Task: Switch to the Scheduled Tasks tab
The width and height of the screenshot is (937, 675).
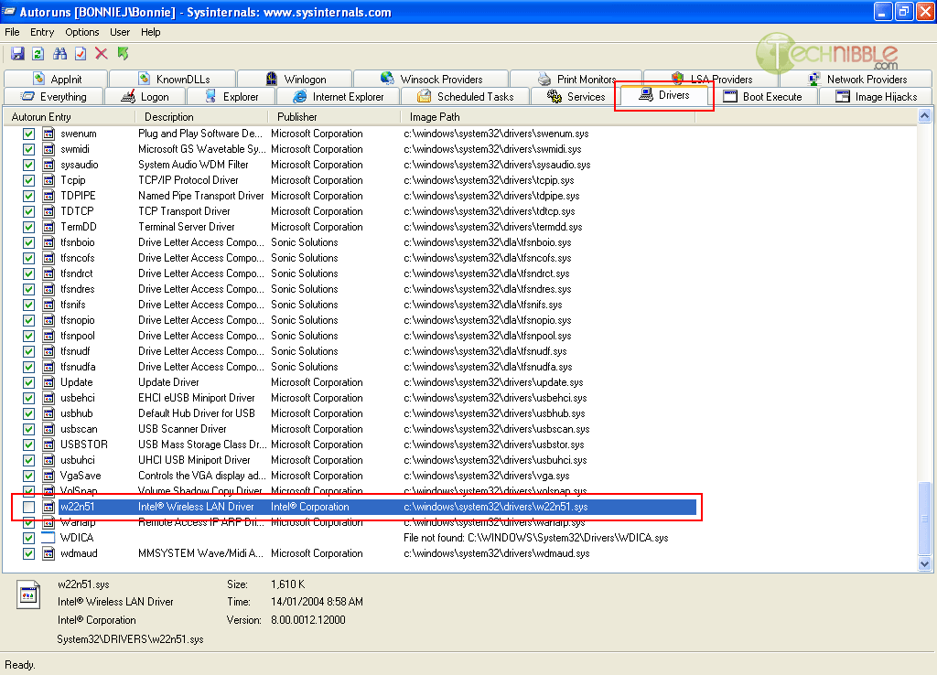Action: [465, 97]
